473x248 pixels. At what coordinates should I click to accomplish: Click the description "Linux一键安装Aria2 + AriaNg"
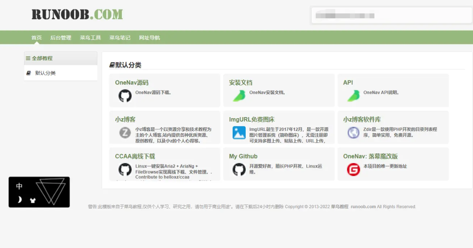pos(174,172)
